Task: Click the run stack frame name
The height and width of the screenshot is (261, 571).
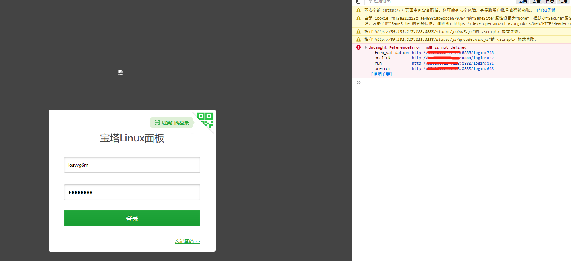Action: pos(378,63)
